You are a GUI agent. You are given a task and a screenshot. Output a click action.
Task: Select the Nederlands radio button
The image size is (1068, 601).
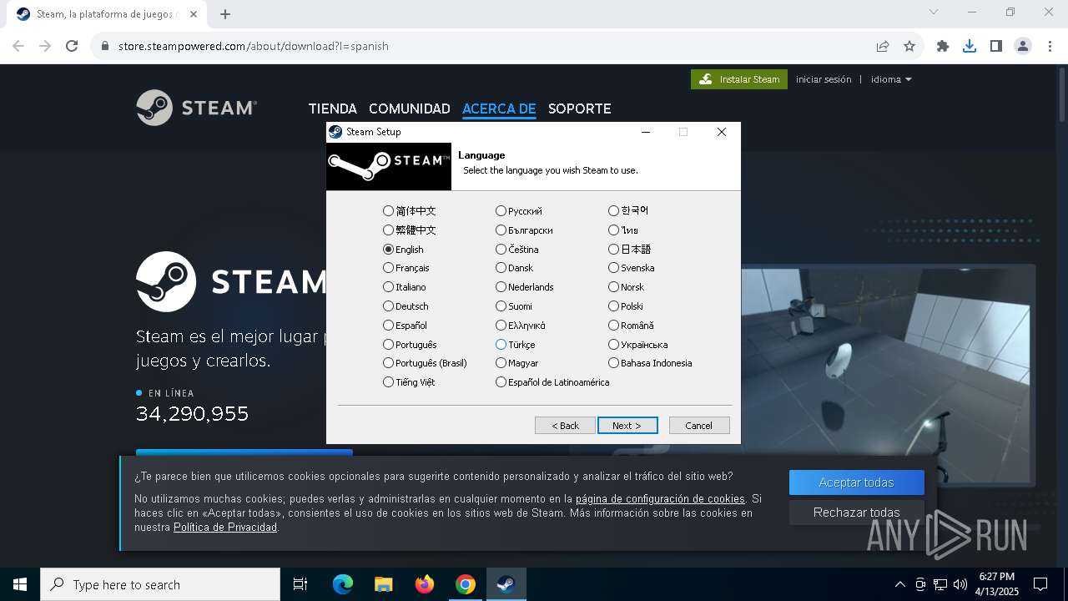(525, 287)
